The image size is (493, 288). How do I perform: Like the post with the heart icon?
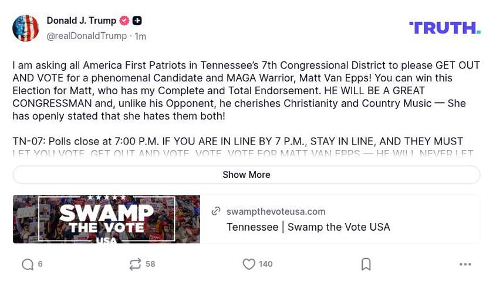click(x=249, y=265)
